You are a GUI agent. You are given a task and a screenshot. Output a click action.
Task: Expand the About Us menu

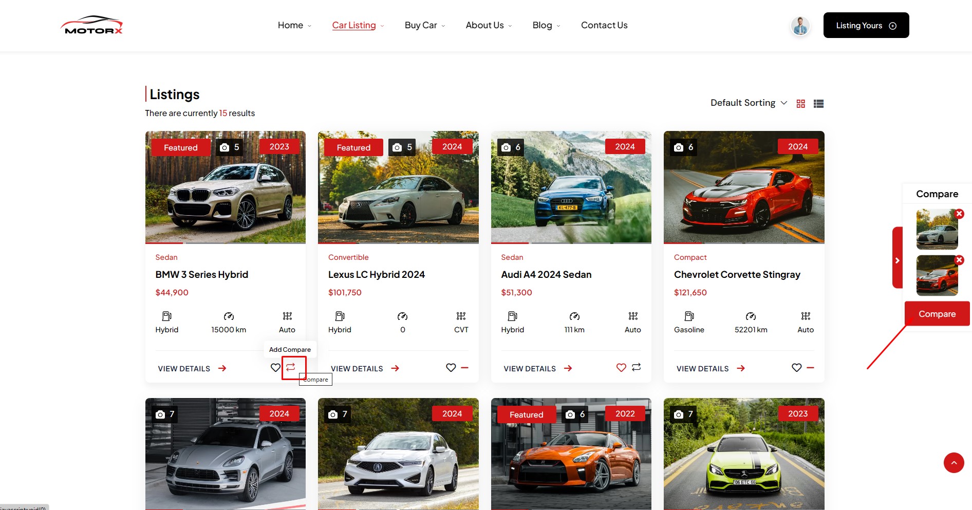click(489, 25)
